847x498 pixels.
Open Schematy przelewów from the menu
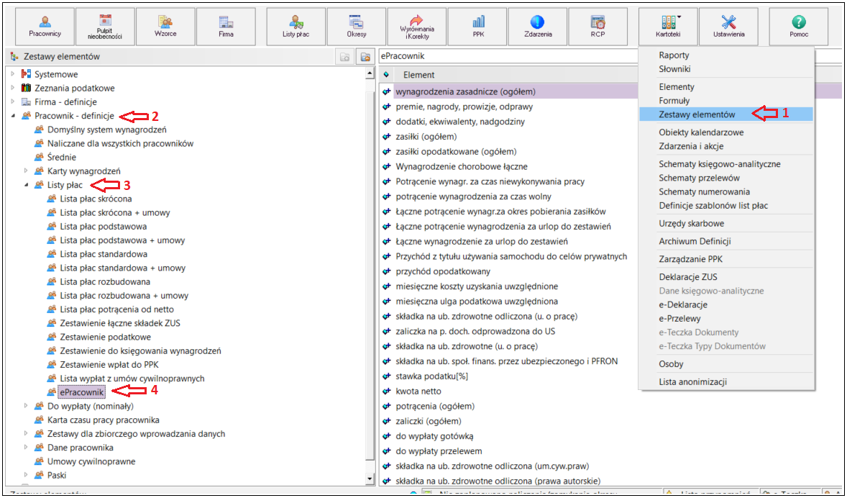(x=699, y=178)
